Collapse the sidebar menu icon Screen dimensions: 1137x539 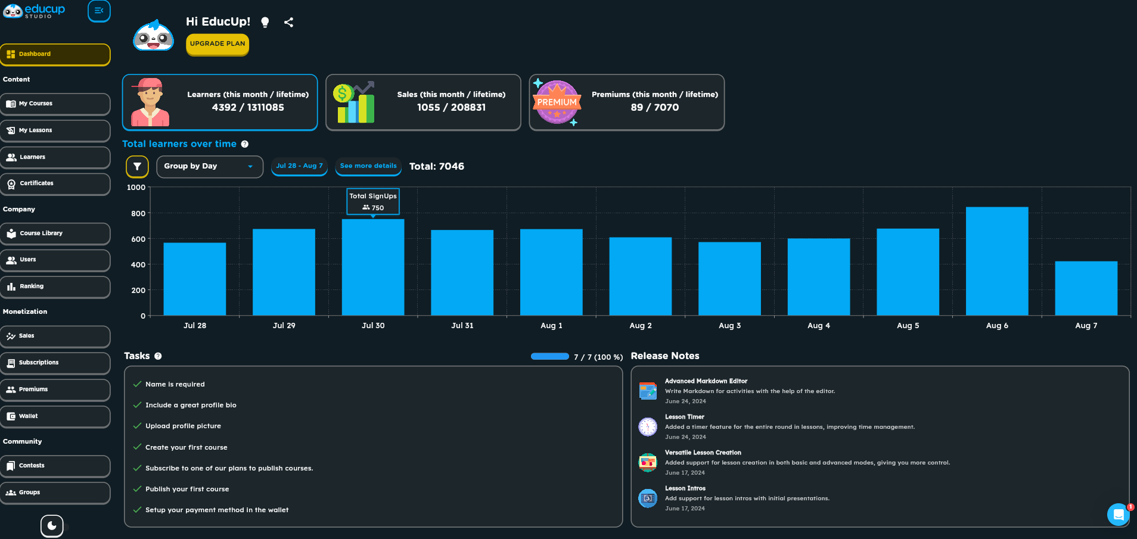(x=99, y=11)
